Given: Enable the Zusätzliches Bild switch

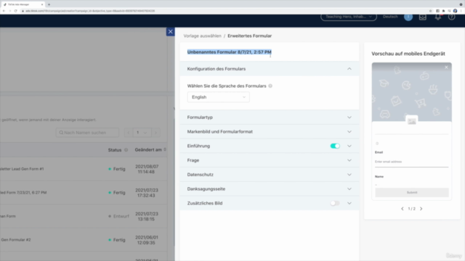Looking at the screenshot, I should coord(335,203).
